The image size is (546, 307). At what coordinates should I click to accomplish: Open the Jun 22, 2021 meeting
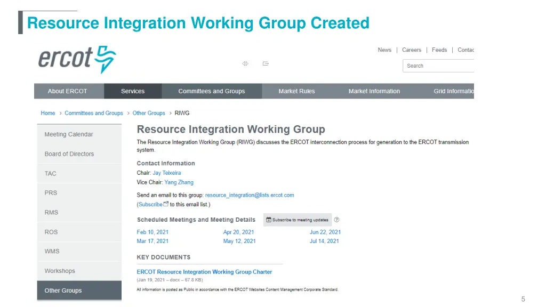point(325,232)
